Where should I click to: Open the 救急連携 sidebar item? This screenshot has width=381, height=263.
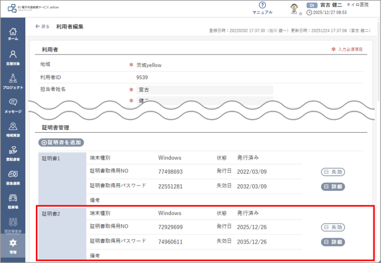13,177
